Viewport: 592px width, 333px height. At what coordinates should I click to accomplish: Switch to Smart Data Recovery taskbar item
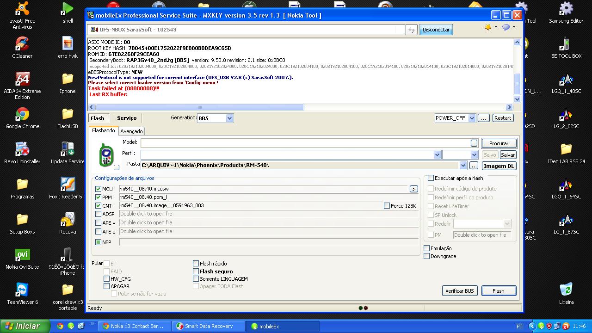click(209, 326)
